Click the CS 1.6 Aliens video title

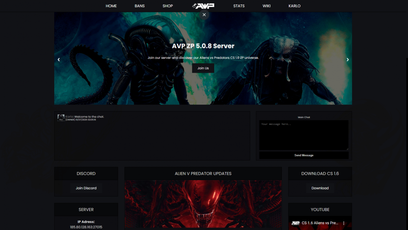320,223
